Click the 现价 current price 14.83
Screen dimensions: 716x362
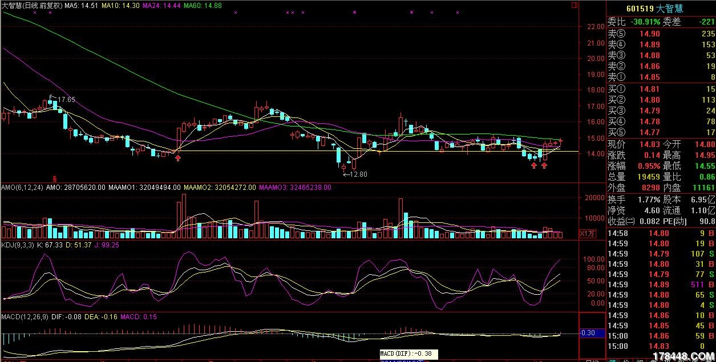(x=649, y=144)
